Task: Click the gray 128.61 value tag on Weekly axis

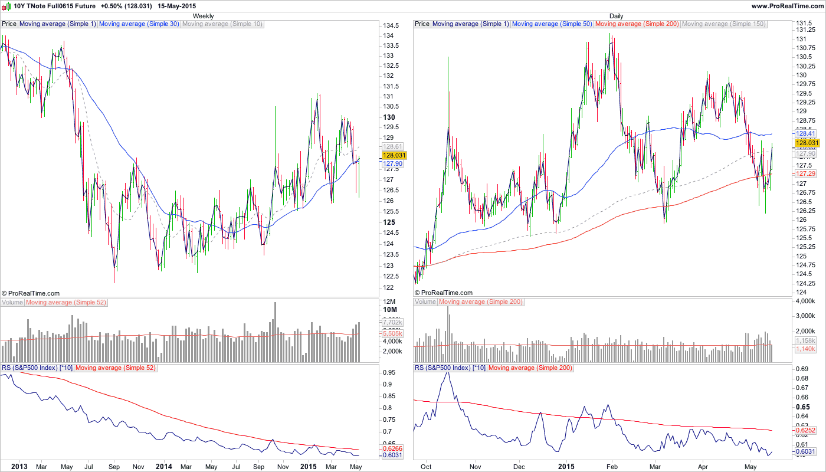Action: 392,146
